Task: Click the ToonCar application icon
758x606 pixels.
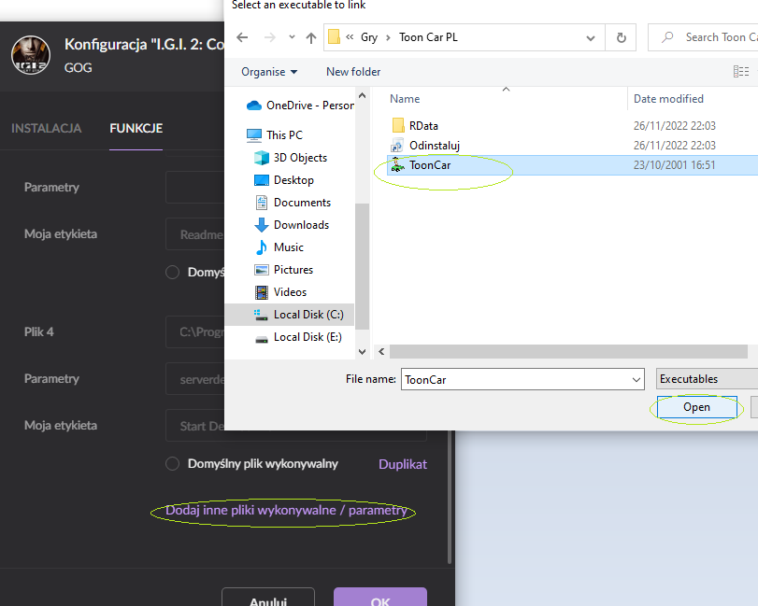Action: pyautogui.click(x=397, y=165)
